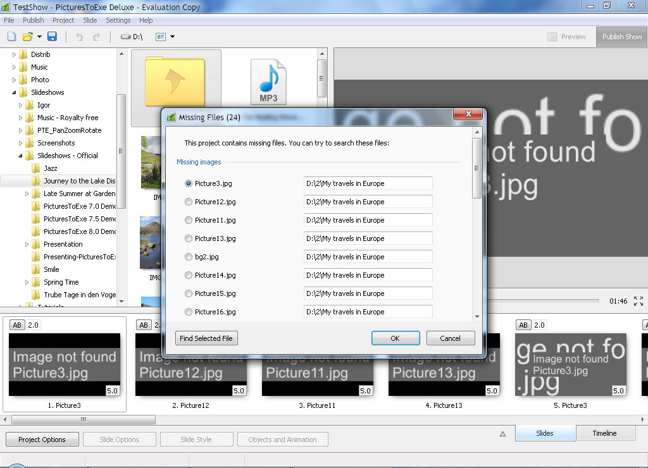Click the Project Options button

(42, 440)
